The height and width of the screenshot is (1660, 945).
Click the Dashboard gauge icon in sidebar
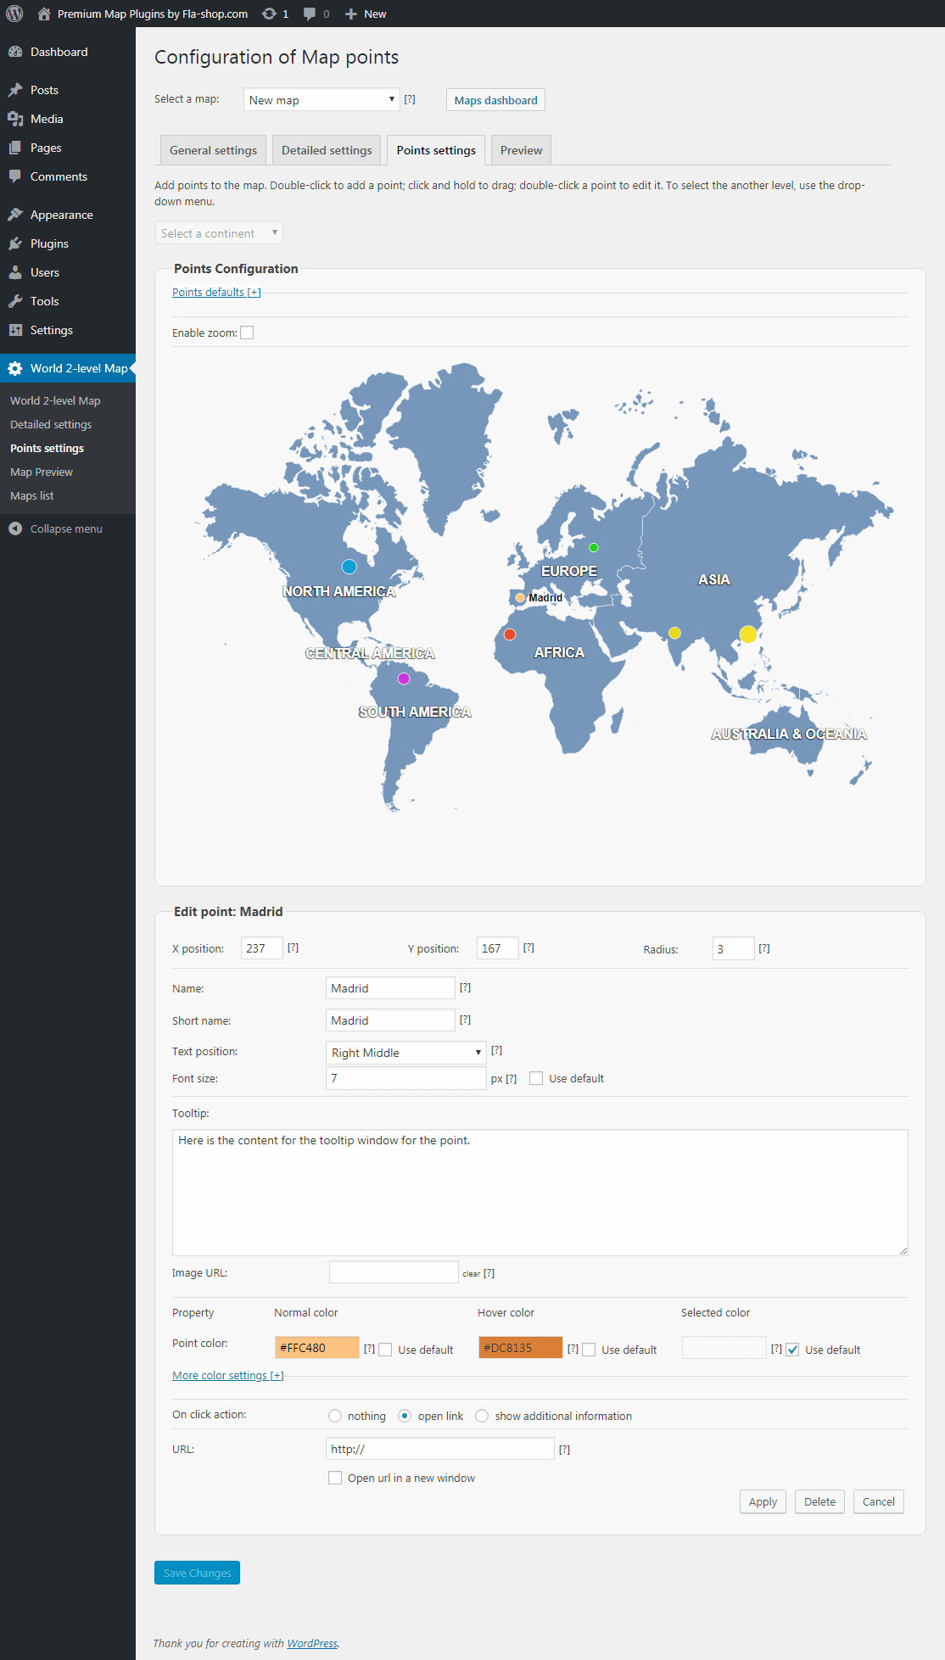pos(15,52)
